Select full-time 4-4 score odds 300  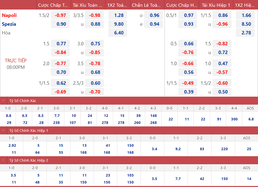234,119
